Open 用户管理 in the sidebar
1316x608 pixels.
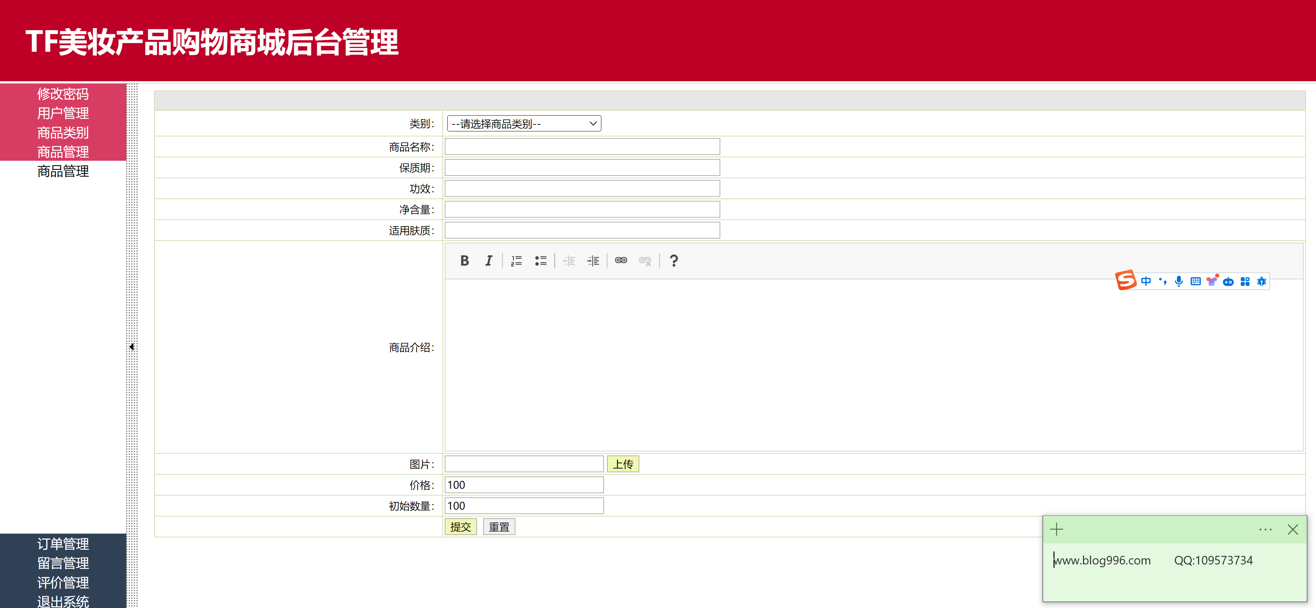tap(63, 113)
